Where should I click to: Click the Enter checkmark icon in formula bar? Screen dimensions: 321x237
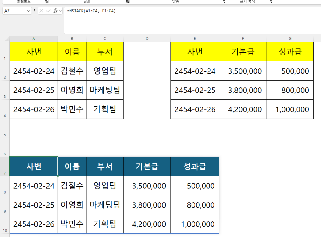49,11
